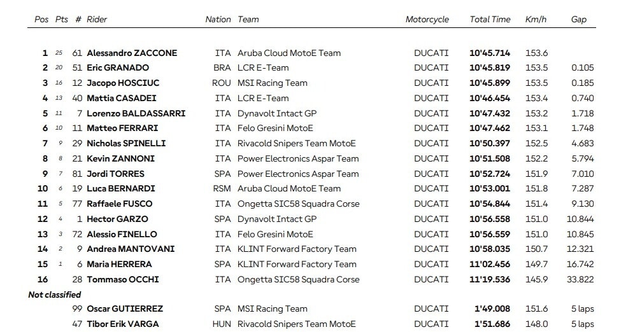Screen dimensions: 621x332
Task: Click the Pts column header
Action: (61, 19)
